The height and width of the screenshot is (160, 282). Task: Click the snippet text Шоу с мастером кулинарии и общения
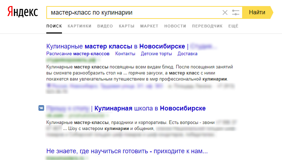point(111,129)
